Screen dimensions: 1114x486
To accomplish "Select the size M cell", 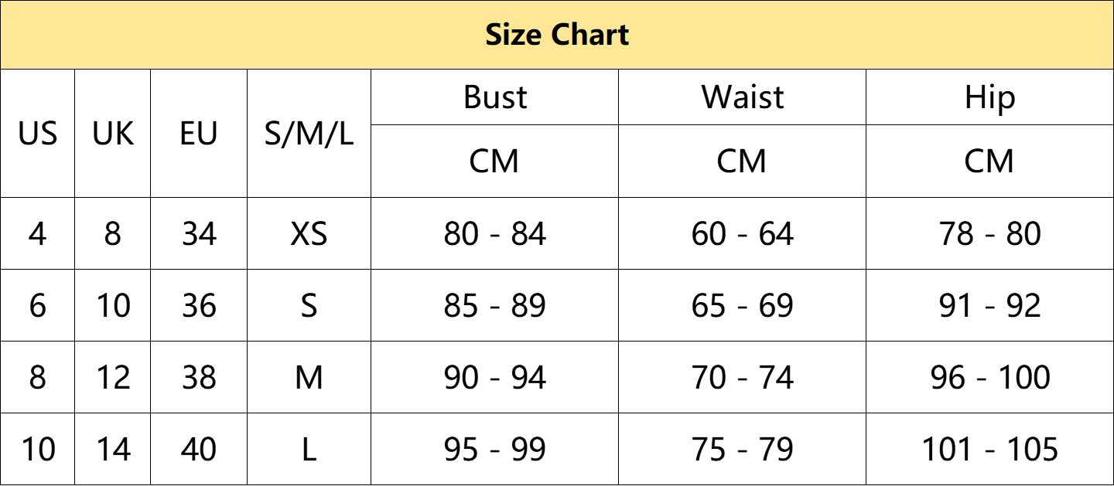I will 309,377.
